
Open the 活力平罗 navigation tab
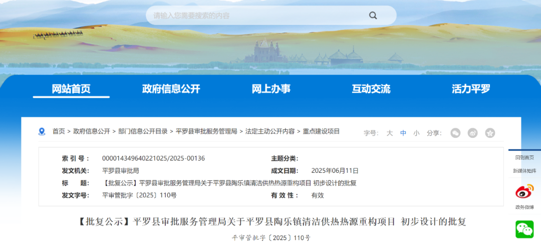[471, 89]
